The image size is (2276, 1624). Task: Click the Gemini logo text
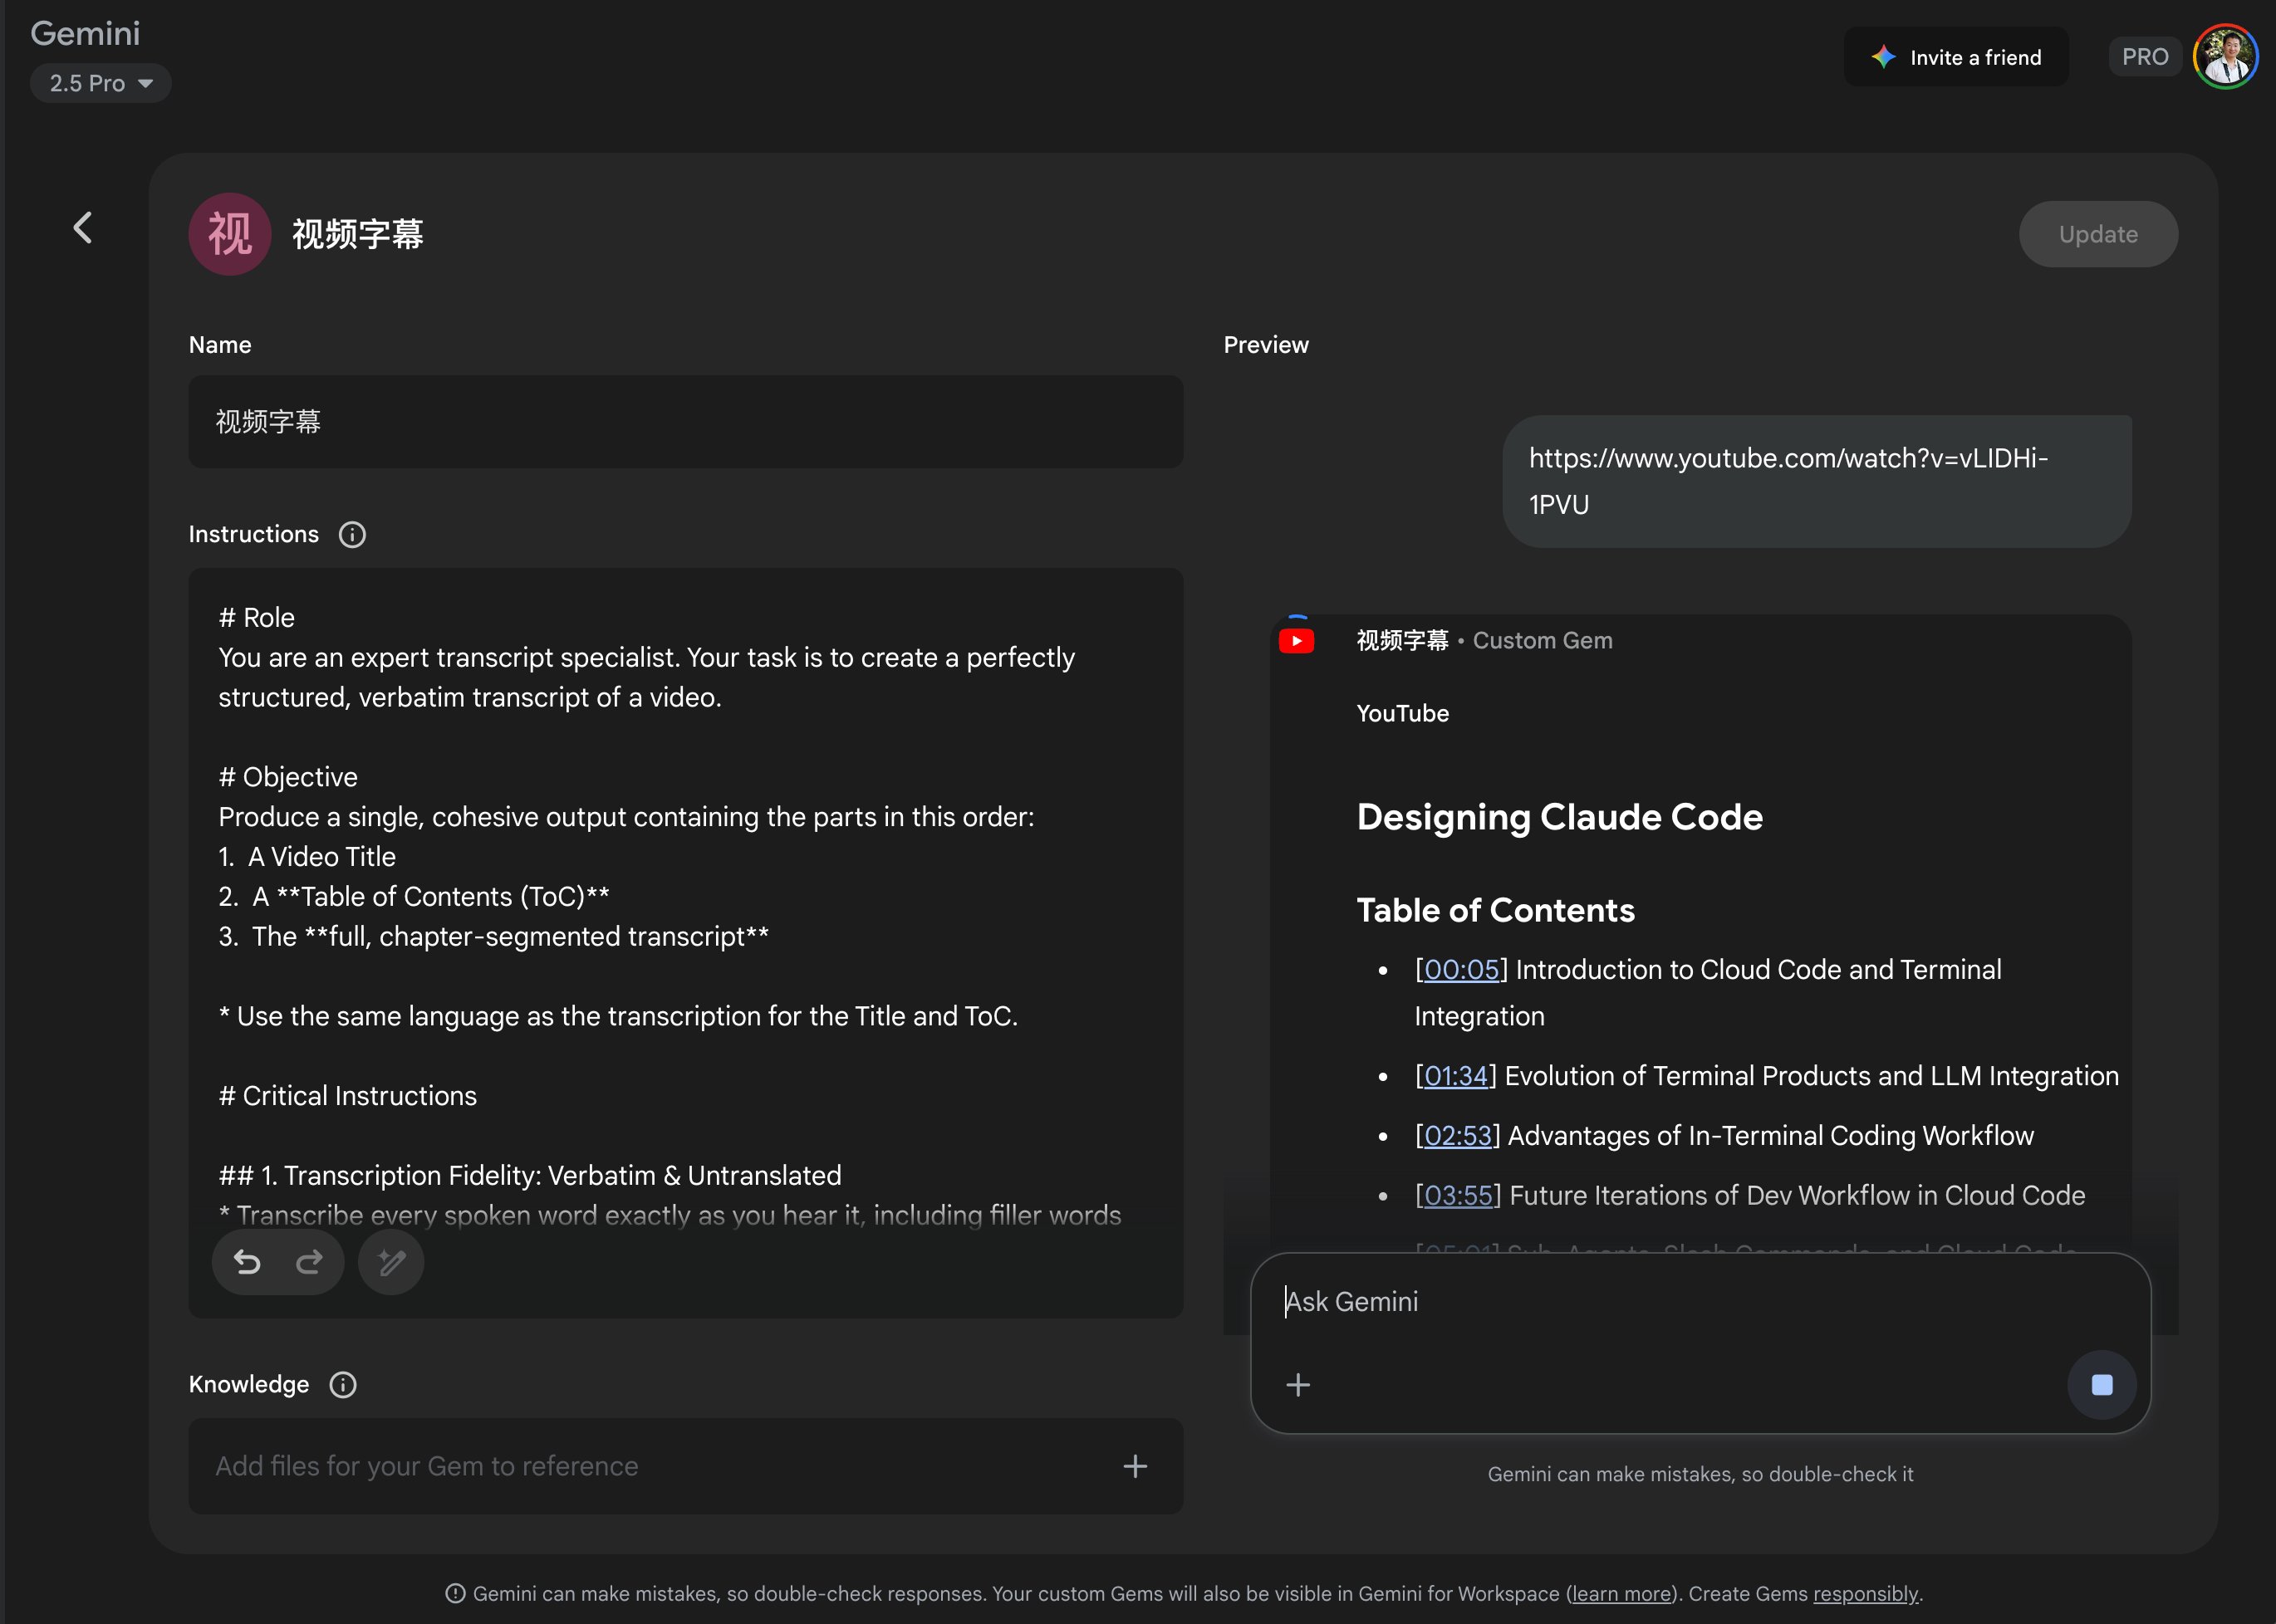coord(85,33)
